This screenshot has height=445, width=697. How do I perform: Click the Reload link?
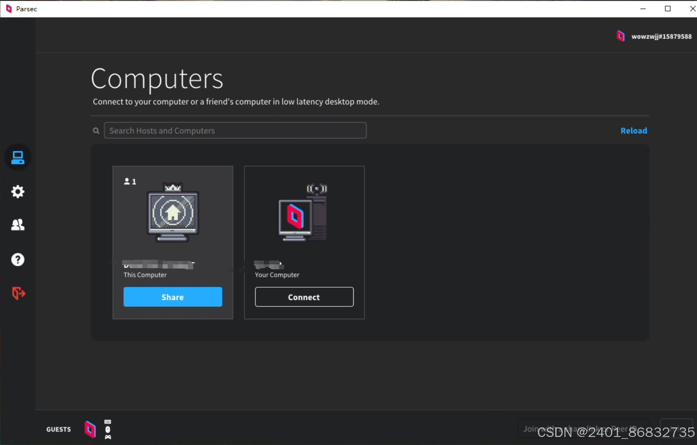click(x=634, y=131)
